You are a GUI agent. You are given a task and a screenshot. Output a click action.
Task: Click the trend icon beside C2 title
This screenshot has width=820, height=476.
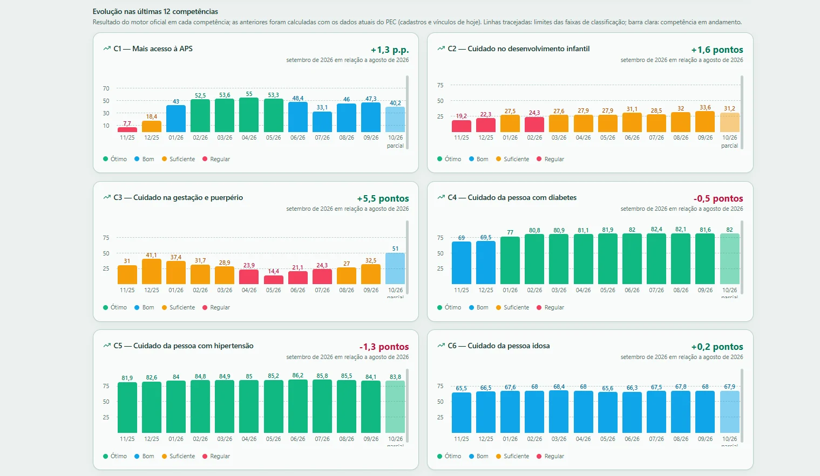click(441, 49)
